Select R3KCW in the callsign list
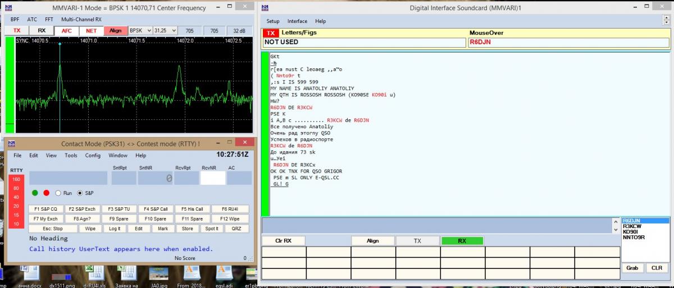Image resolution: width=674 pixels, height=288 pixels. click(632, 226)
